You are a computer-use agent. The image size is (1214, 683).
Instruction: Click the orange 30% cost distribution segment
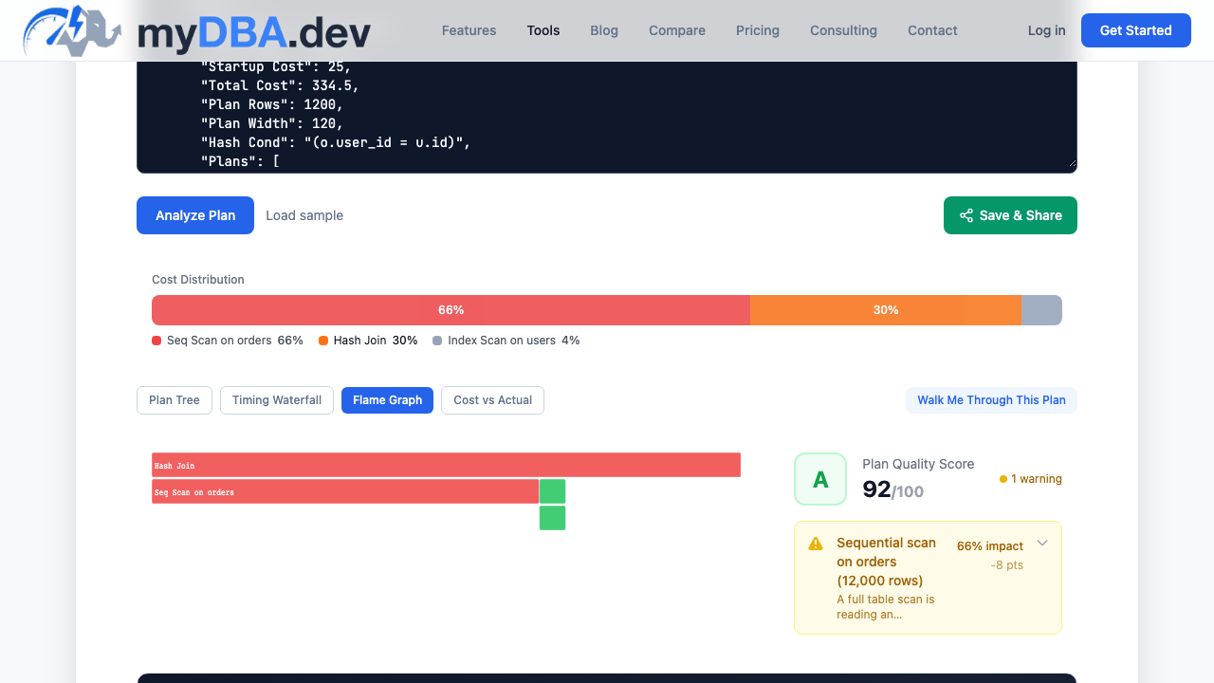point(886,310)
